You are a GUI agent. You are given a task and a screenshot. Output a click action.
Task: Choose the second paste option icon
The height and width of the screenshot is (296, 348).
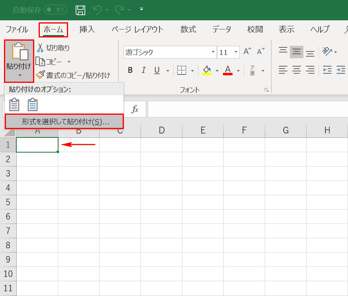[x=33, y=105]
